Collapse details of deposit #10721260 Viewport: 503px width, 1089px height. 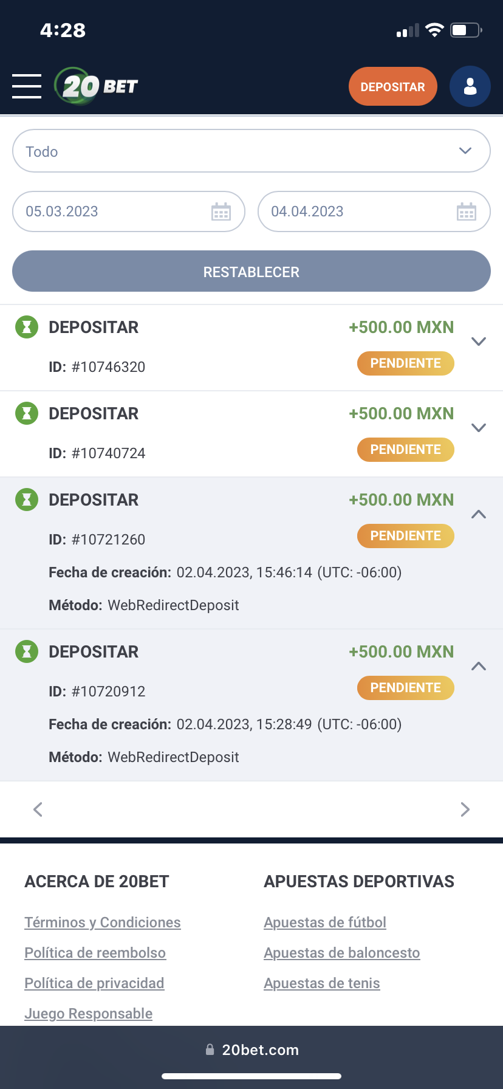pyautogui.click(x=479, y=514)
